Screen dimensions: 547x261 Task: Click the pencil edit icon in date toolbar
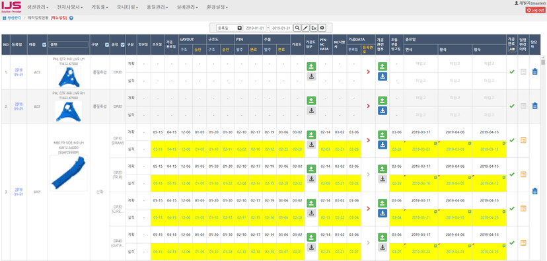305,28
